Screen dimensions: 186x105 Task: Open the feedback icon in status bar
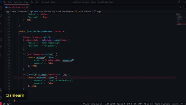coord(182,104)
